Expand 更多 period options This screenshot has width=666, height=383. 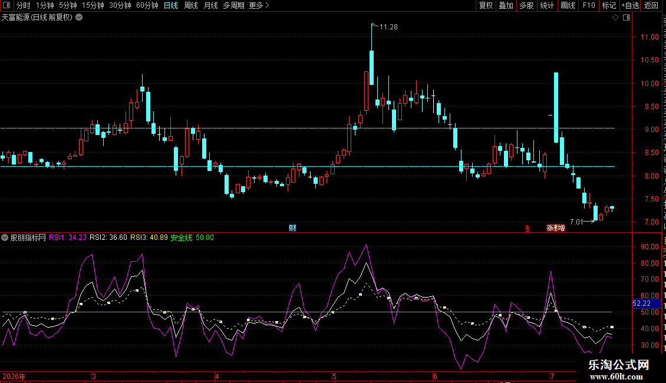coord(259,5)
